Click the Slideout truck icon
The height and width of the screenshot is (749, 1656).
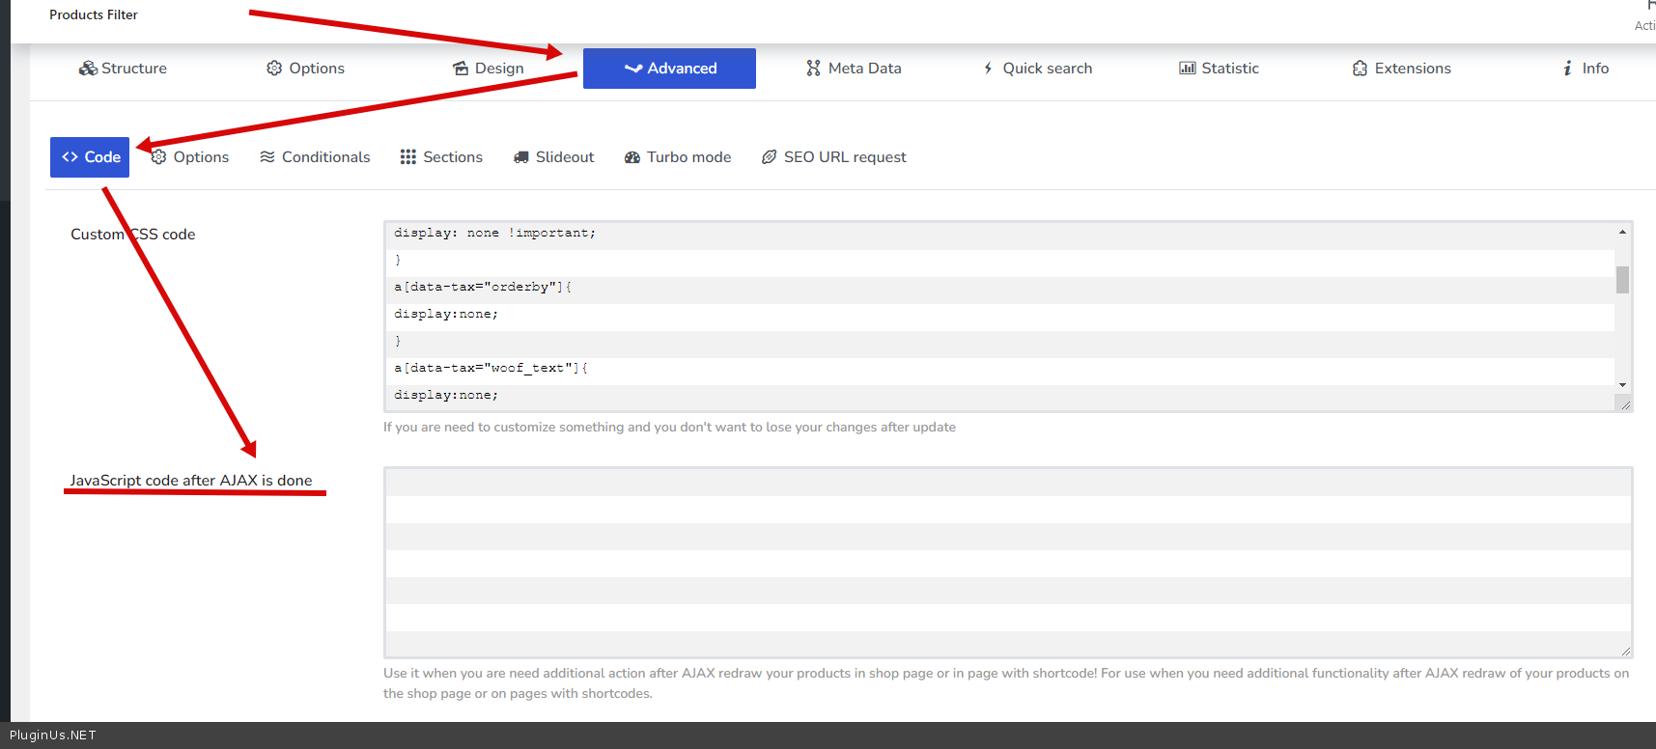click(x=521, y=157)
